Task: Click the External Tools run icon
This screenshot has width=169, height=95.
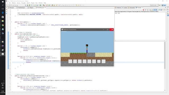Action: click(44, 5)
